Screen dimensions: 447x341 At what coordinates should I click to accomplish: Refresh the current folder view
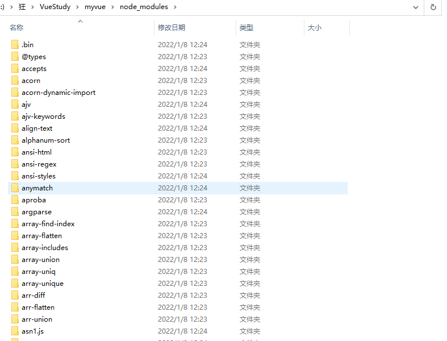pyautogui.click(x=433, y=7)
